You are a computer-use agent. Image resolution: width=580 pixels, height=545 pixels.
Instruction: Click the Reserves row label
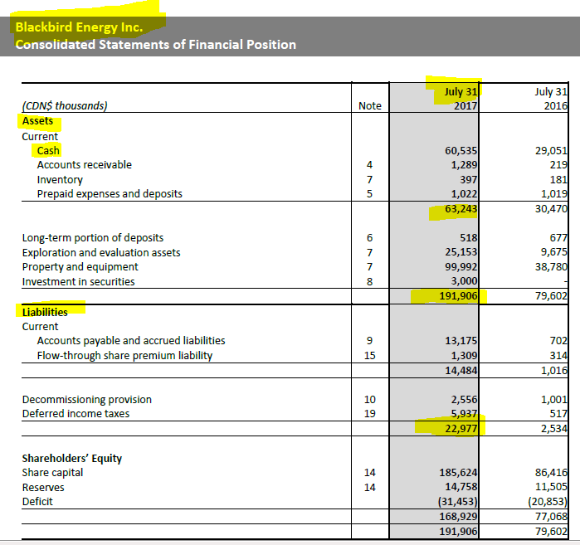point(43,488)
